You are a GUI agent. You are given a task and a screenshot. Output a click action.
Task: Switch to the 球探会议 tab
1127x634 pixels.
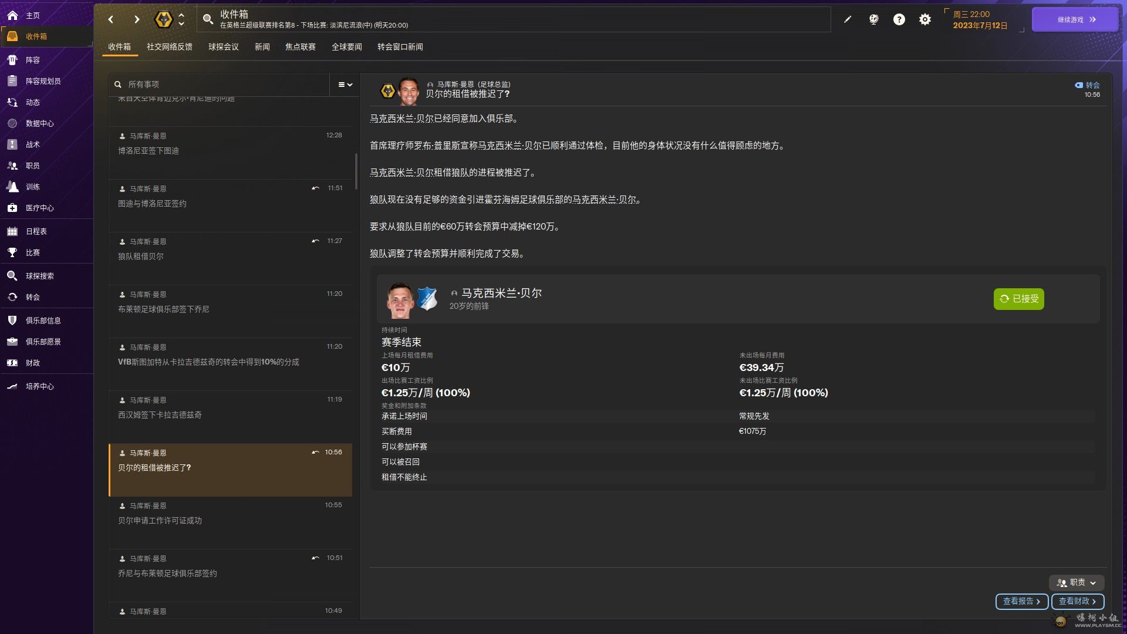(224, 47)
